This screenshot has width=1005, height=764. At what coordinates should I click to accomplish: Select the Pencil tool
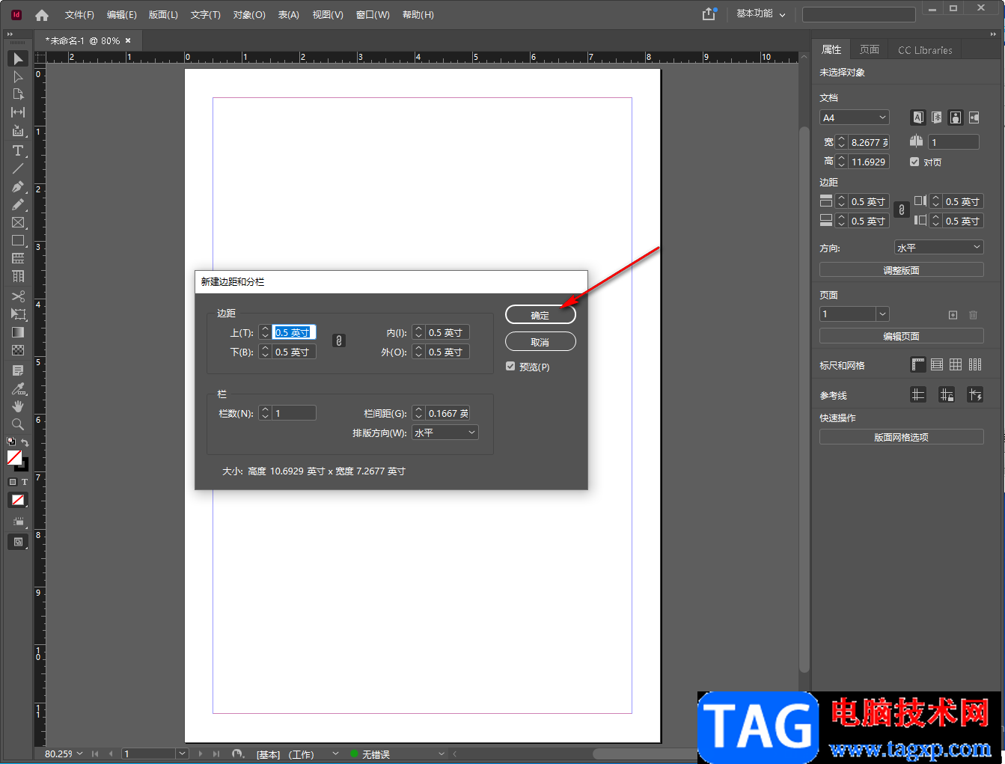click(x=18, y=204)
